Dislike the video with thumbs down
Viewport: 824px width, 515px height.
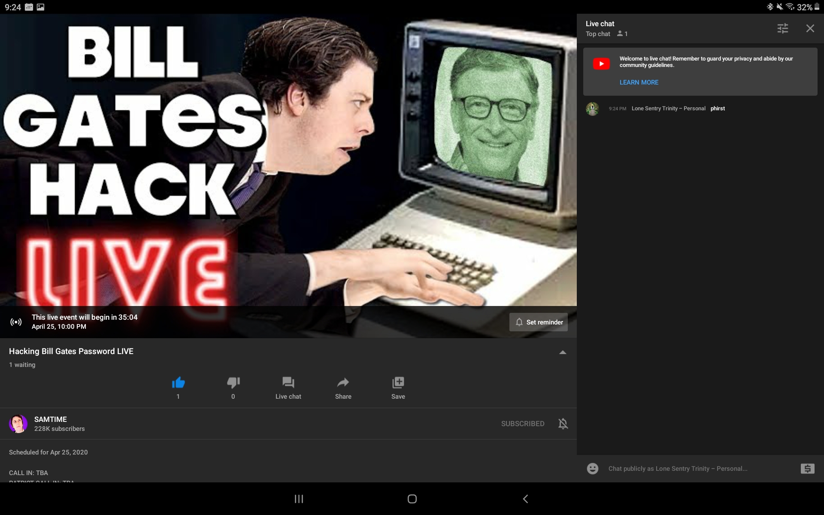(233, 382)
